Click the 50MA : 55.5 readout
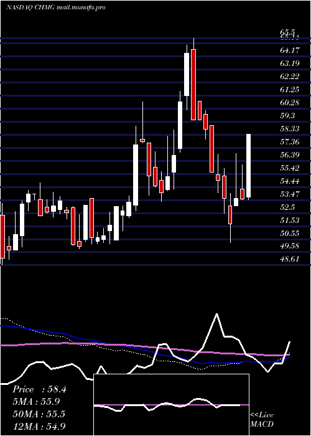 click(39, 414)
